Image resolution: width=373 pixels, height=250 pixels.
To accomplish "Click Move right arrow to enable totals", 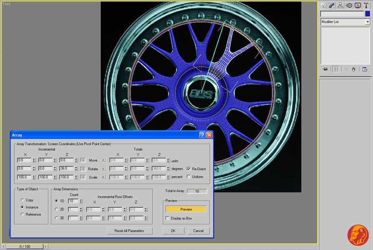I will click(103, 160).
